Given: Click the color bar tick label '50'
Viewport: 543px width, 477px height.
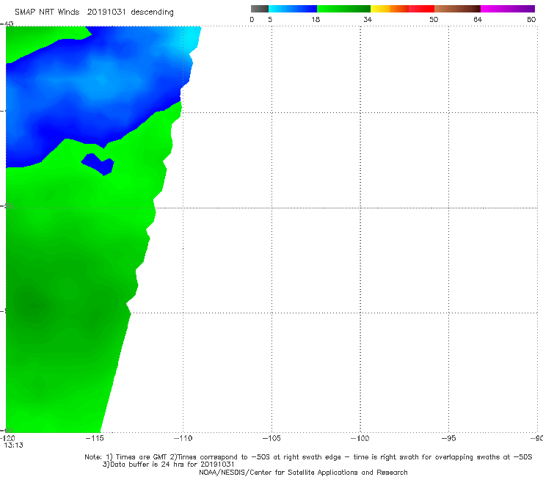Looking at the screenshot, I should (x=434, y=20).
